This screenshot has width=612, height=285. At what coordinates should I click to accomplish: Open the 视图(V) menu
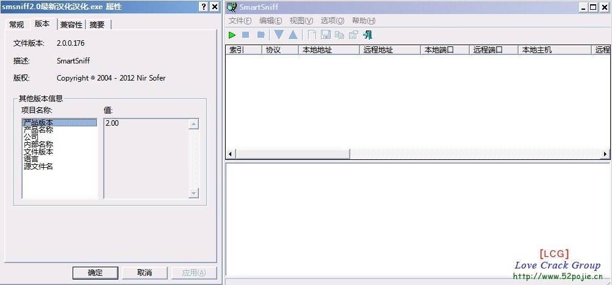301,21
